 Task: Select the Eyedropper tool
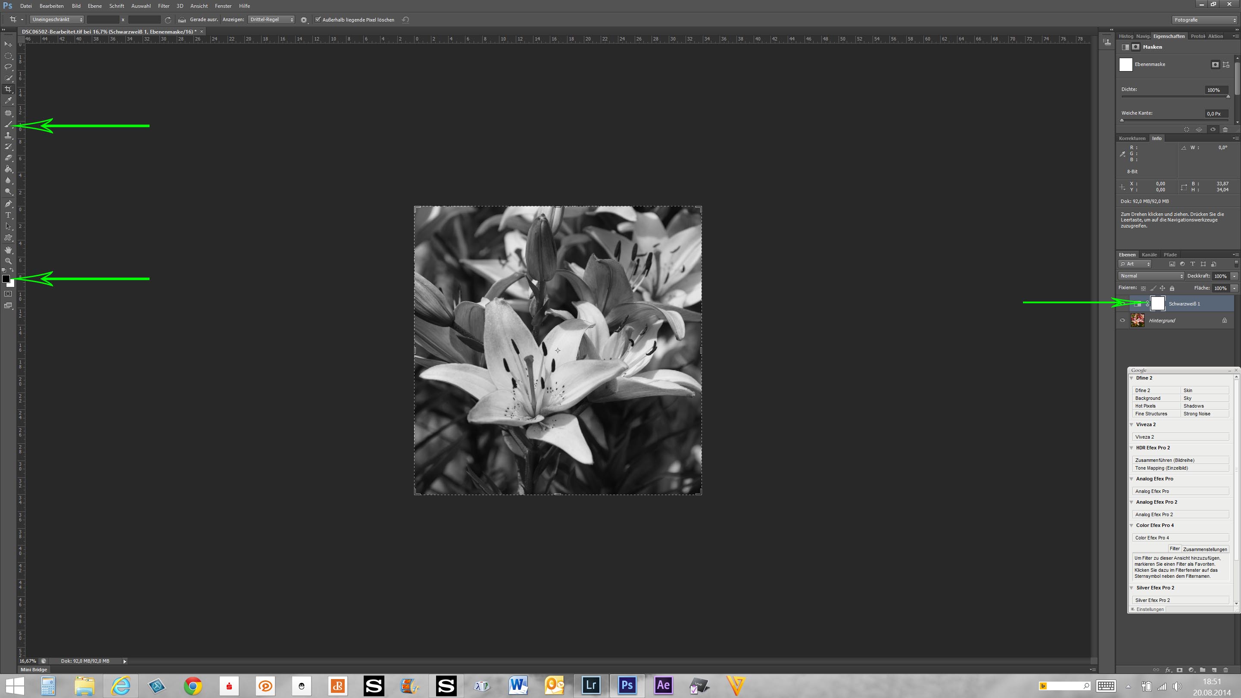coord(8,101)
